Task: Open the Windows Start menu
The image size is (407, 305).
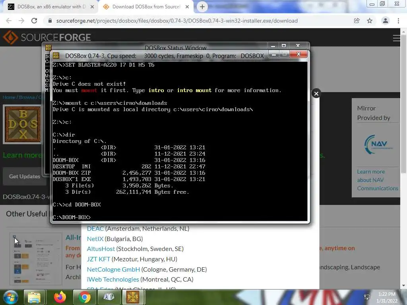Action: [x=11, y=297]
